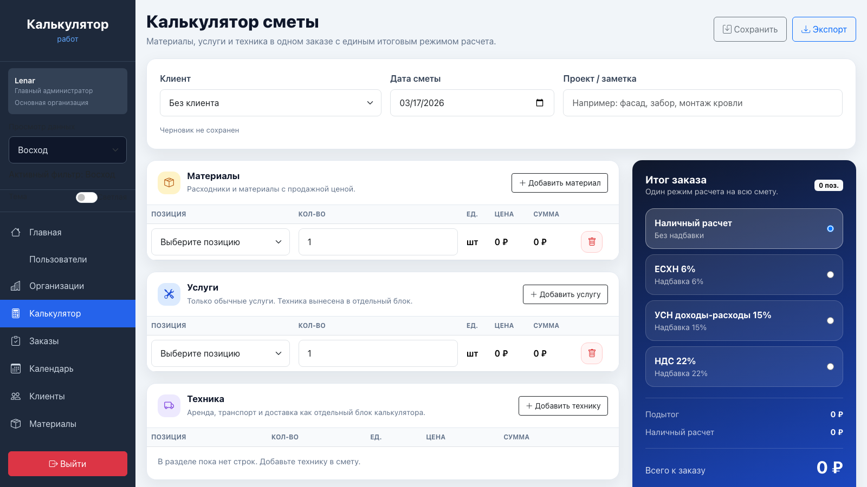Open the Восход organization dropdown
The image size is (867, 487).
click(x=67, y=150)
